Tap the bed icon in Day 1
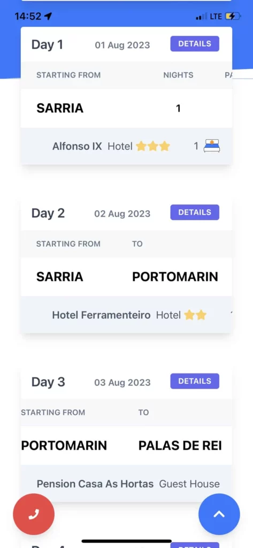 [x=212, y=146]
